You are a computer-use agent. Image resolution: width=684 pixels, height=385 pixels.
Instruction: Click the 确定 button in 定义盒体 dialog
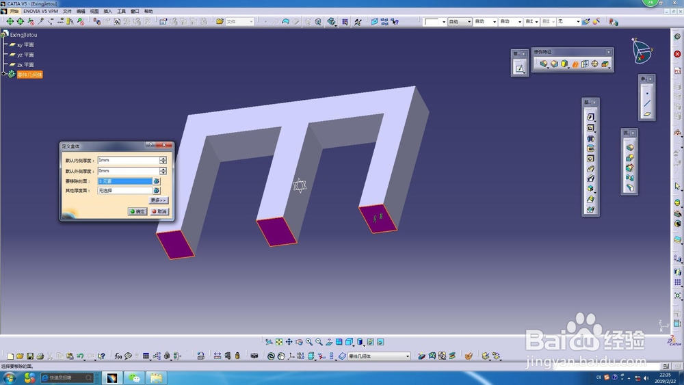pos(137,211)
